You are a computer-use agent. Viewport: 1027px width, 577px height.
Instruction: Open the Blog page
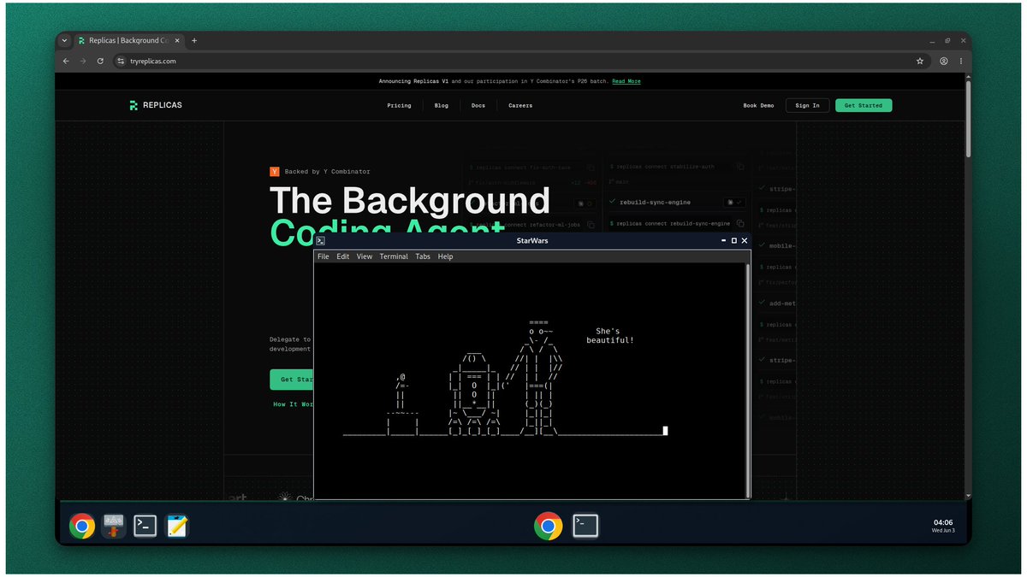[441, 105]
